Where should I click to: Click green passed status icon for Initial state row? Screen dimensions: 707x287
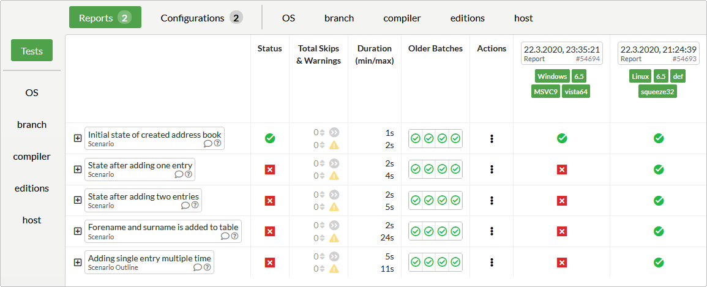point(269,138)
